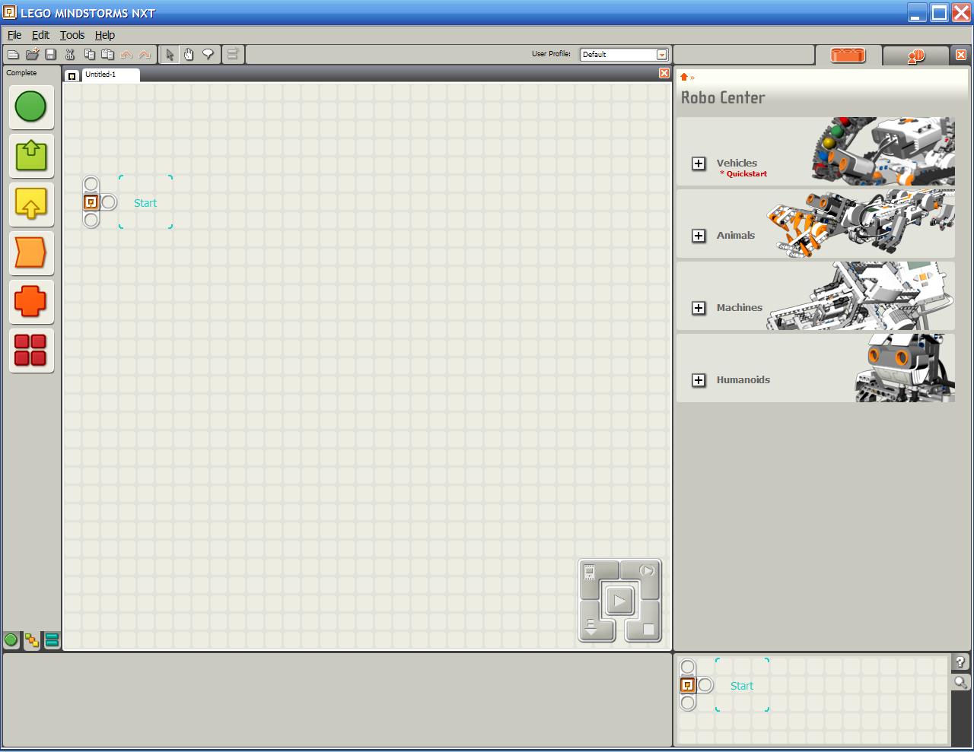This screenshot has height=752, width=974.
Task: Open the Flow blocks orange palette
Action: pyautogui.click(x=31, y=252)
